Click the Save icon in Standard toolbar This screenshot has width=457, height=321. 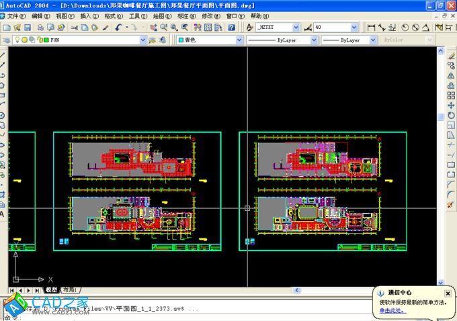pyautogui.click(x=28, y=28)
